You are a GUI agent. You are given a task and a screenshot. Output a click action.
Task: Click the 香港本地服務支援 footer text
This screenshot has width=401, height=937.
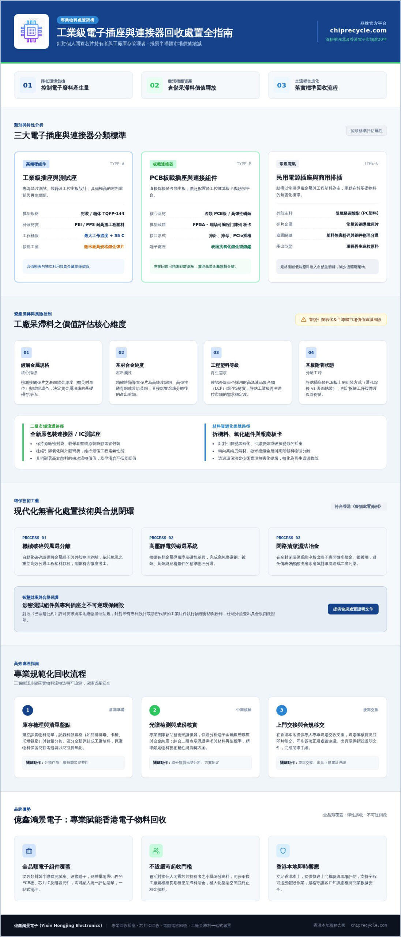point(329,925)
